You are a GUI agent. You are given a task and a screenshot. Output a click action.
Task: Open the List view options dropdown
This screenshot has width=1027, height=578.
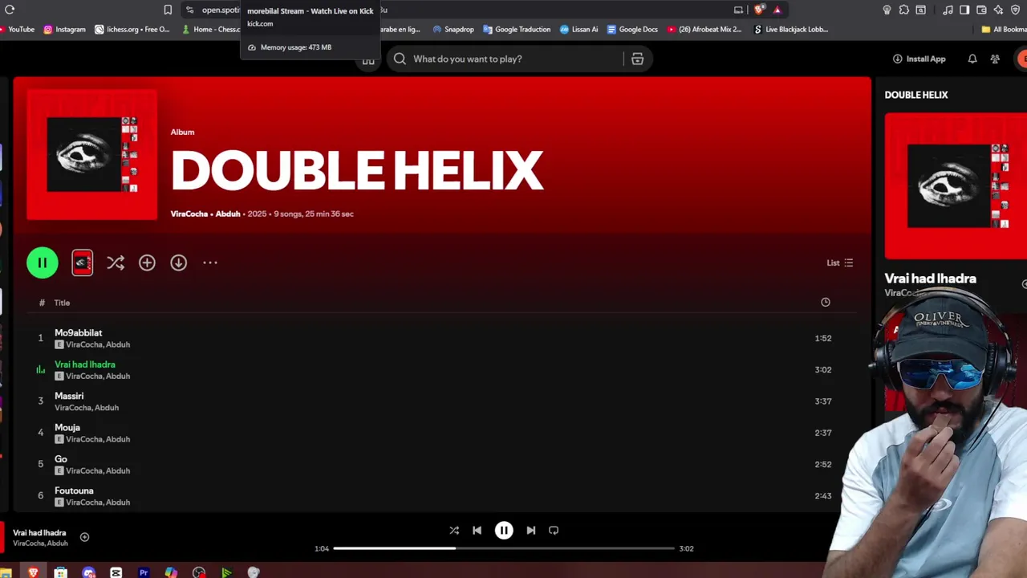(x=840, y=263)
